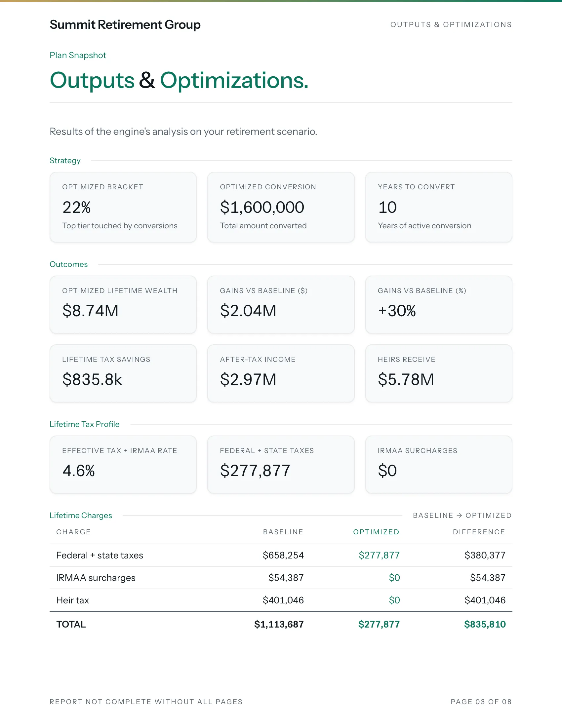Select the $2.04M gains vs baseline value
562x727 pixels.
(x=248, y=311)
